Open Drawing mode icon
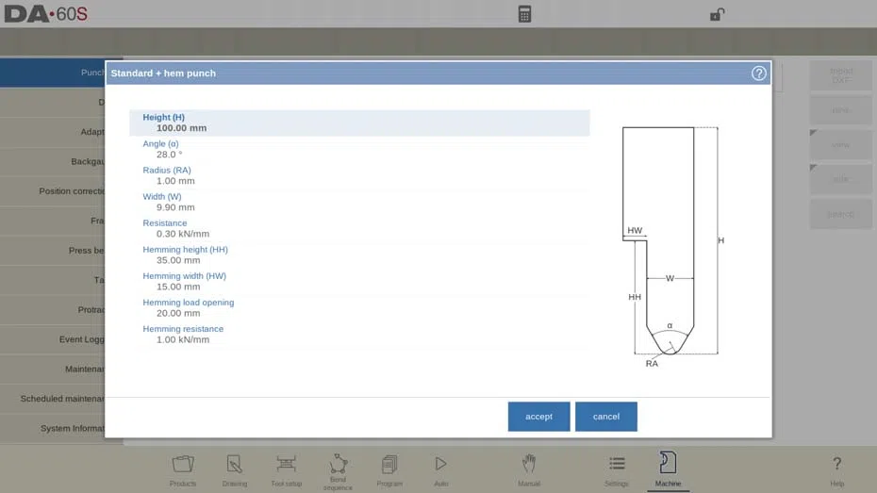The height and width of the screenshot is (493, 877). 235,470
